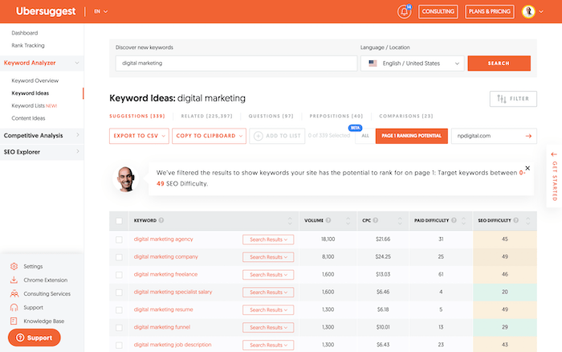Check the digital marketing funnel row
The width and height of the screenshot is (562, 352).
pyautogui.click(x=119, y=328)
